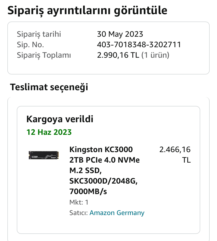Click the "(1 ürün)" item count

pos(155,55)
